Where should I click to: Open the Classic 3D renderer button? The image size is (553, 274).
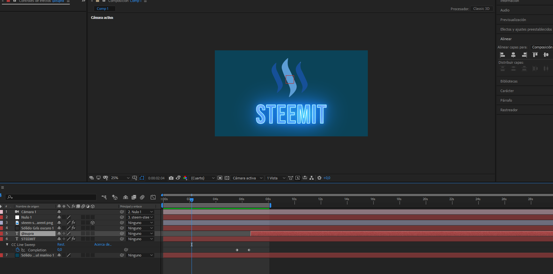click(481, 9)
